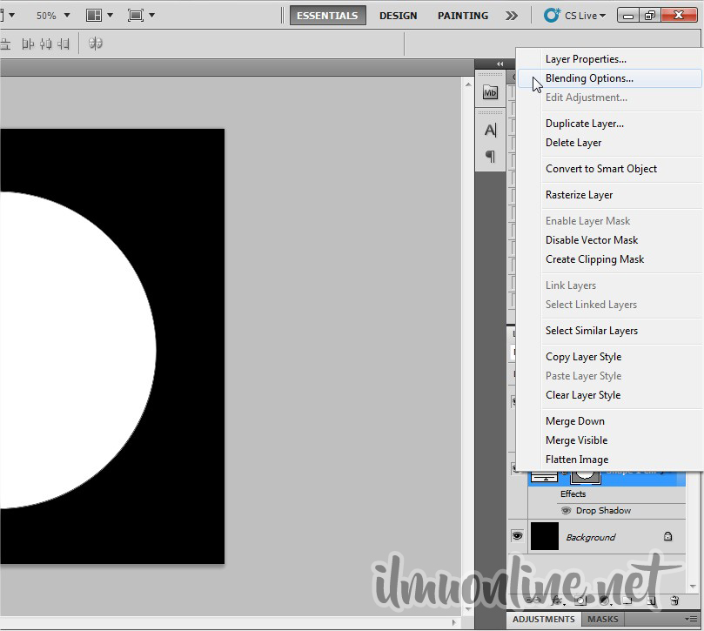The image size is (704, 631).
Task: Open the Character panel icon
Action: pos(490,131)
